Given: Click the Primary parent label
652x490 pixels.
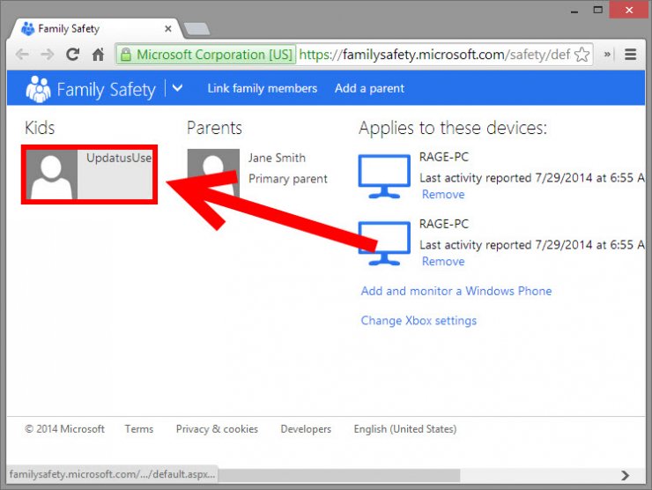Looking at the screenshot, I should point(288,179).
